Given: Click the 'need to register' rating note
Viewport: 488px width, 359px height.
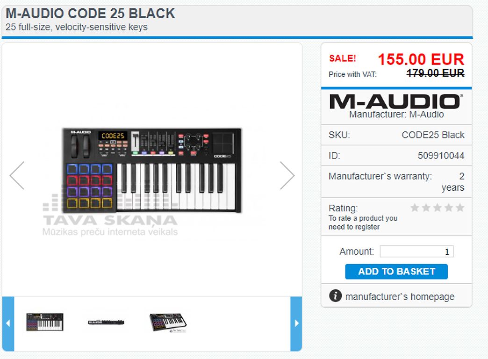Looking at the screenshot, I should [354, 227].
